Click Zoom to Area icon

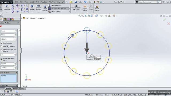(83, 16)
